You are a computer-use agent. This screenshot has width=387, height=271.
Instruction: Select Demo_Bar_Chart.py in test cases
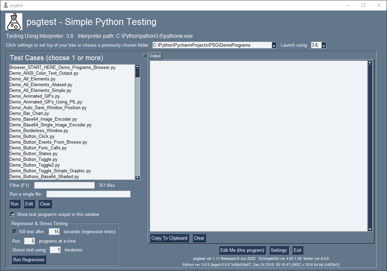29,114
